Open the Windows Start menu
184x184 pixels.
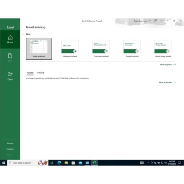click(4, 163)
